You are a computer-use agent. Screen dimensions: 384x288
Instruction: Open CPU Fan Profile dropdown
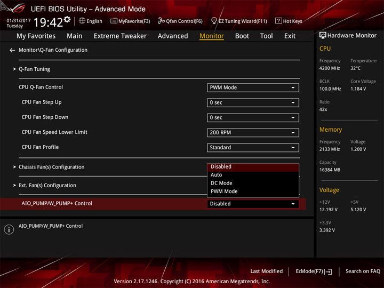[x=253, y=147]
